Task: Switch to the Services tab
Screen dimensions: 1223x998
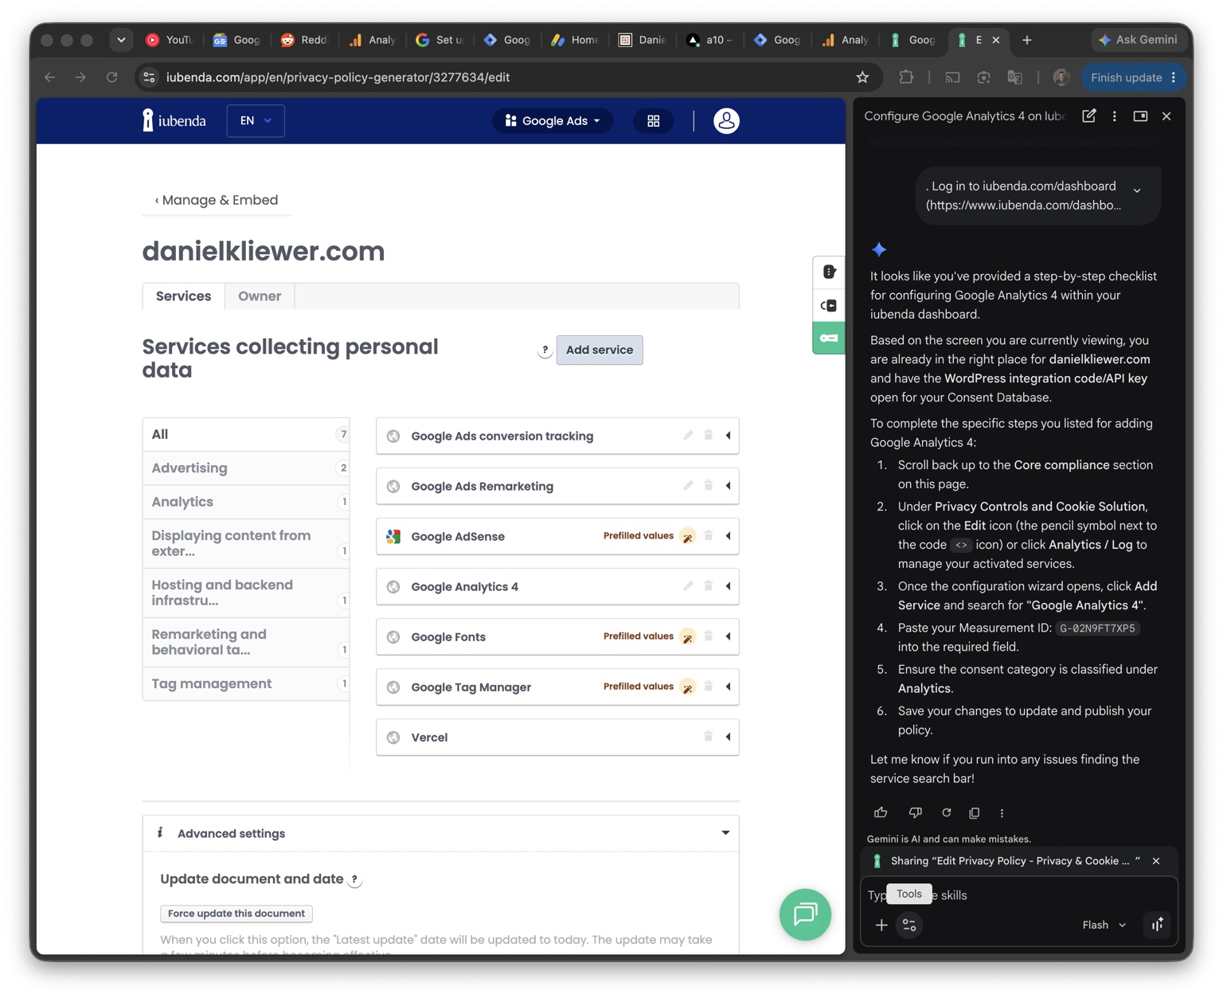Action: click(183, 296)
